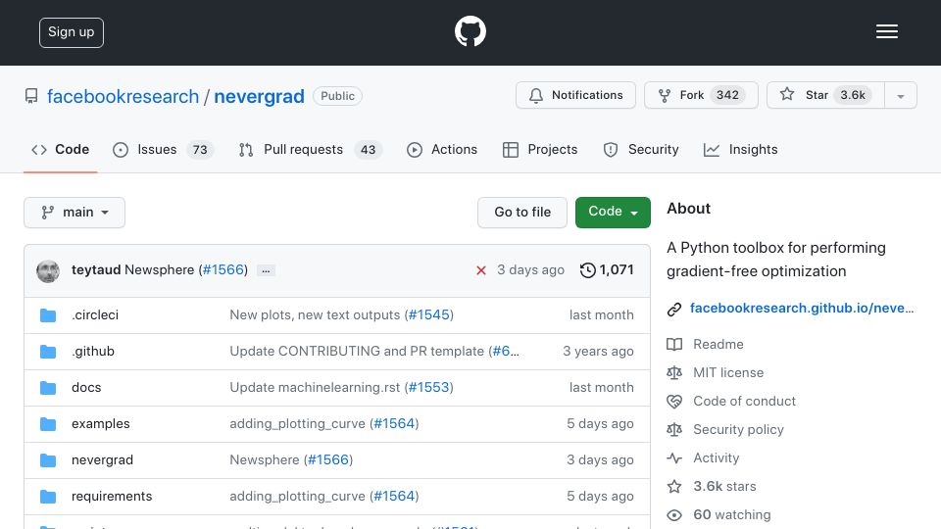The width and height of the screenshot is (941, 529).
Task: Open the GitHub Octocat logo homepage
Action: 470,31
